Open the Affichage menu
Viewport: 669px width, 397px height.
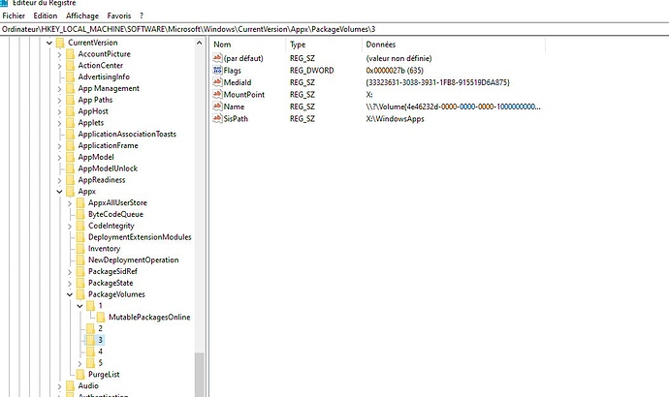pyautogui.click(x=81, y=15)
